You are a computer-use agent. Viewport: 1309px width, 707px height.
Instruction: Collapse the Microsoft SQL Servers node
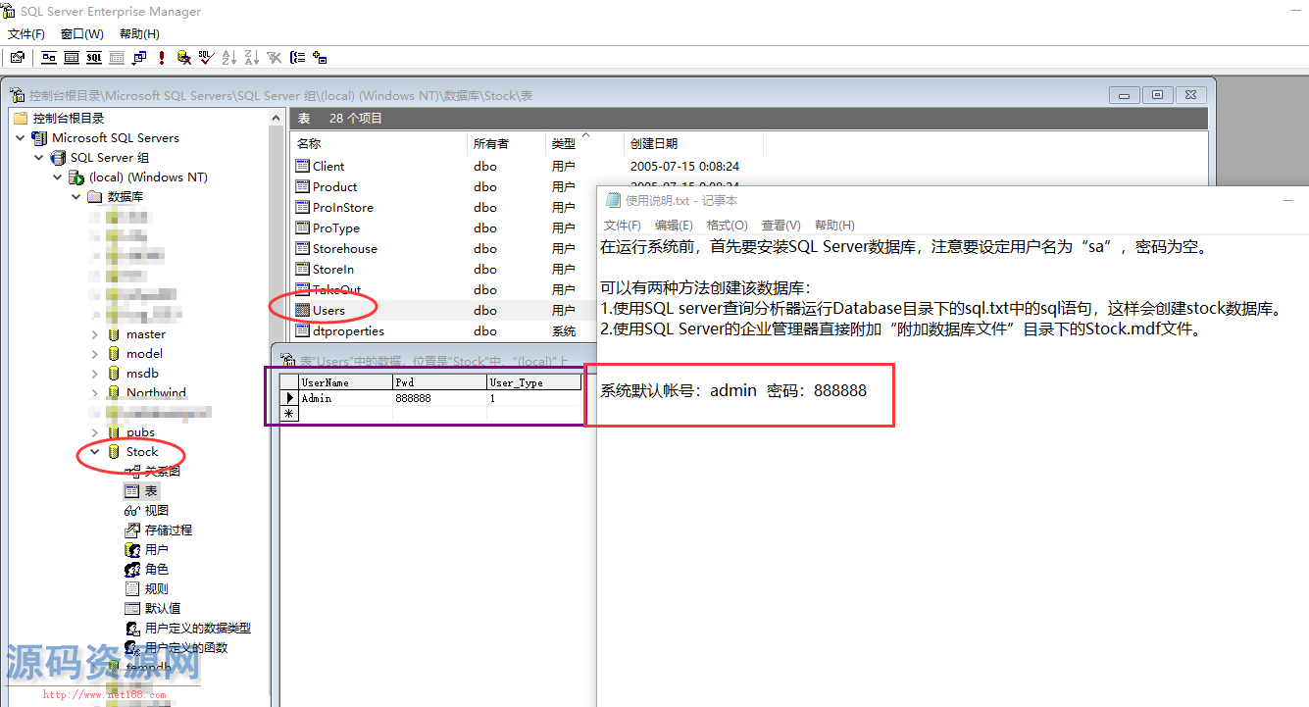[x=22, y=138]
